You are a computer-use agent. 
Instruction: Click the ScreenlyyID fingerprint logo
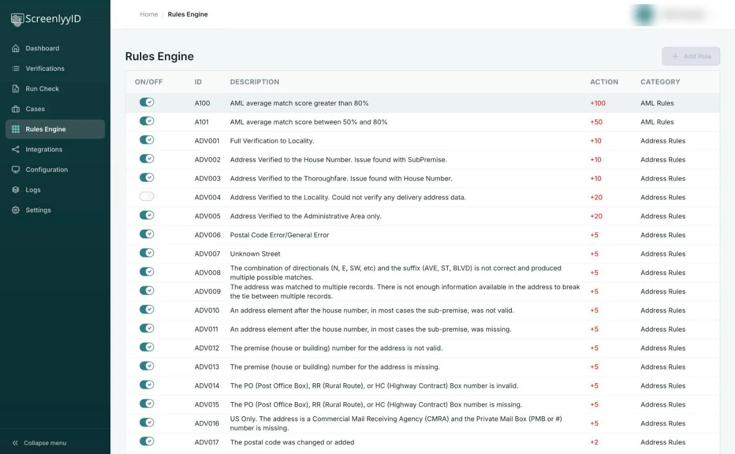(17, 20)
